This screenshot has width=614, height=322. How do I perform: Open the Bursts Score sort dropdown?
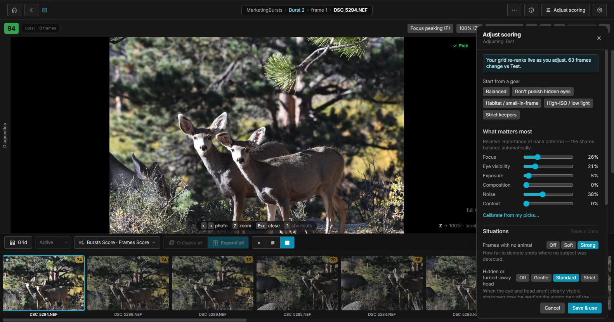pos(117,242)
